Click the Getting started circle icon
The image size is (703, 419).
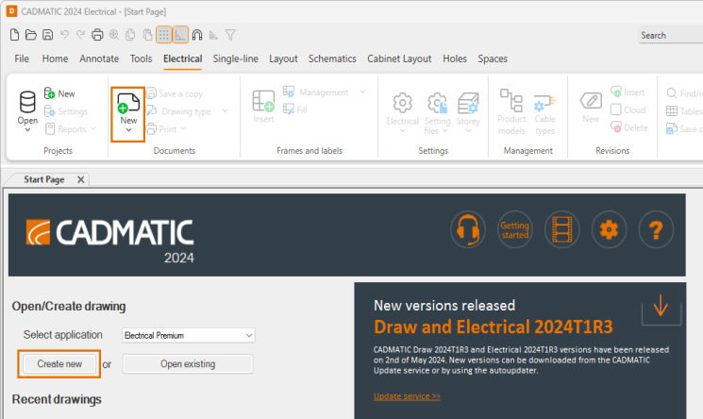[x=515, y=227]
